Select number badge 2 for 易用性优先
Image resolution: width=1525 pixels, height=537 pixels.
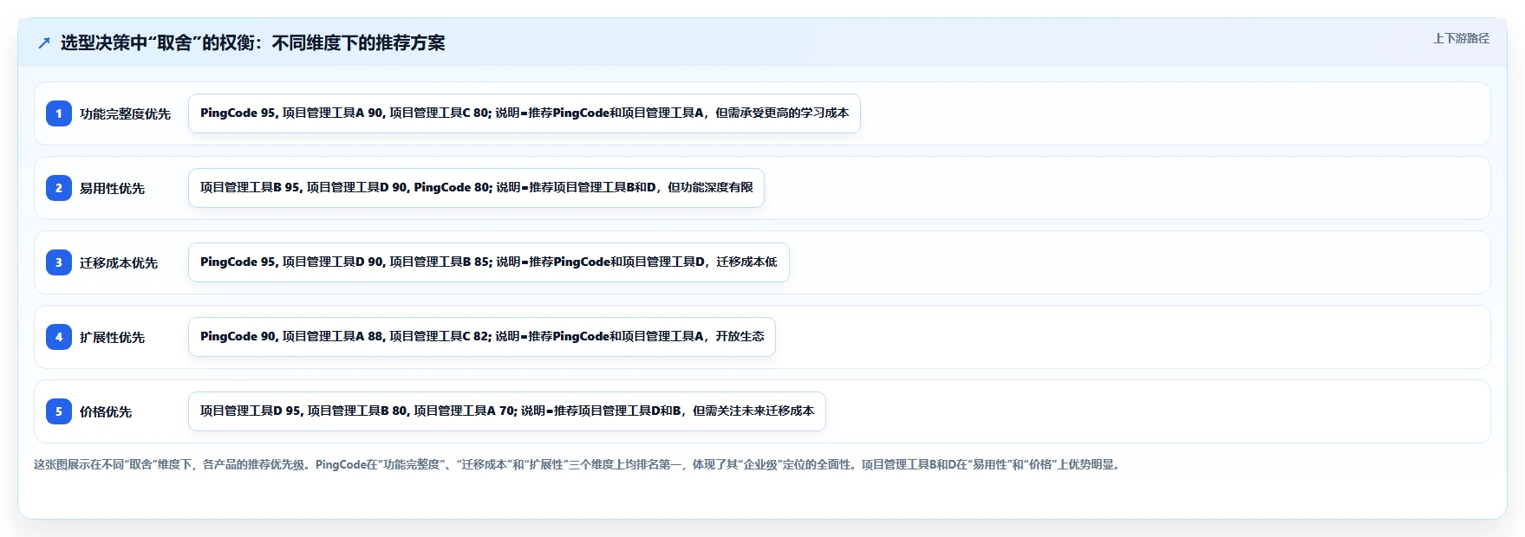(x=59, y=188)
